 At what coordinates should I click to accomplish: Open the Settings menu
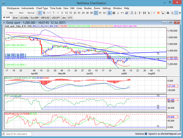[107, 8]
